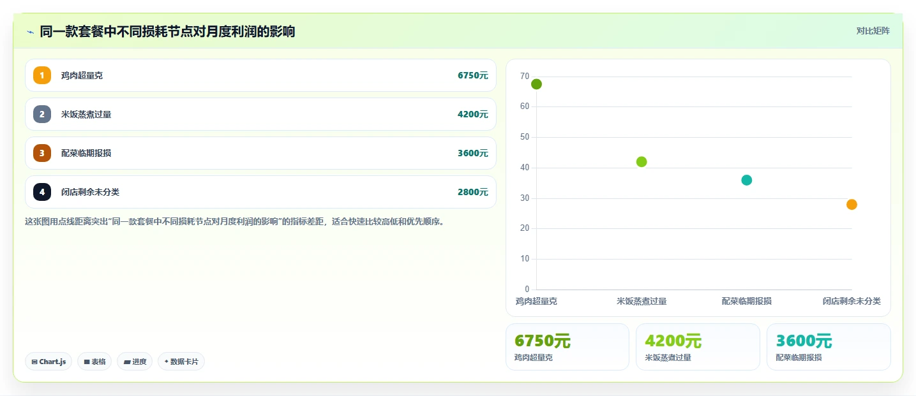
Task: Click the teal data point for 配菜临期报损
Action: (x=746, y=180)
